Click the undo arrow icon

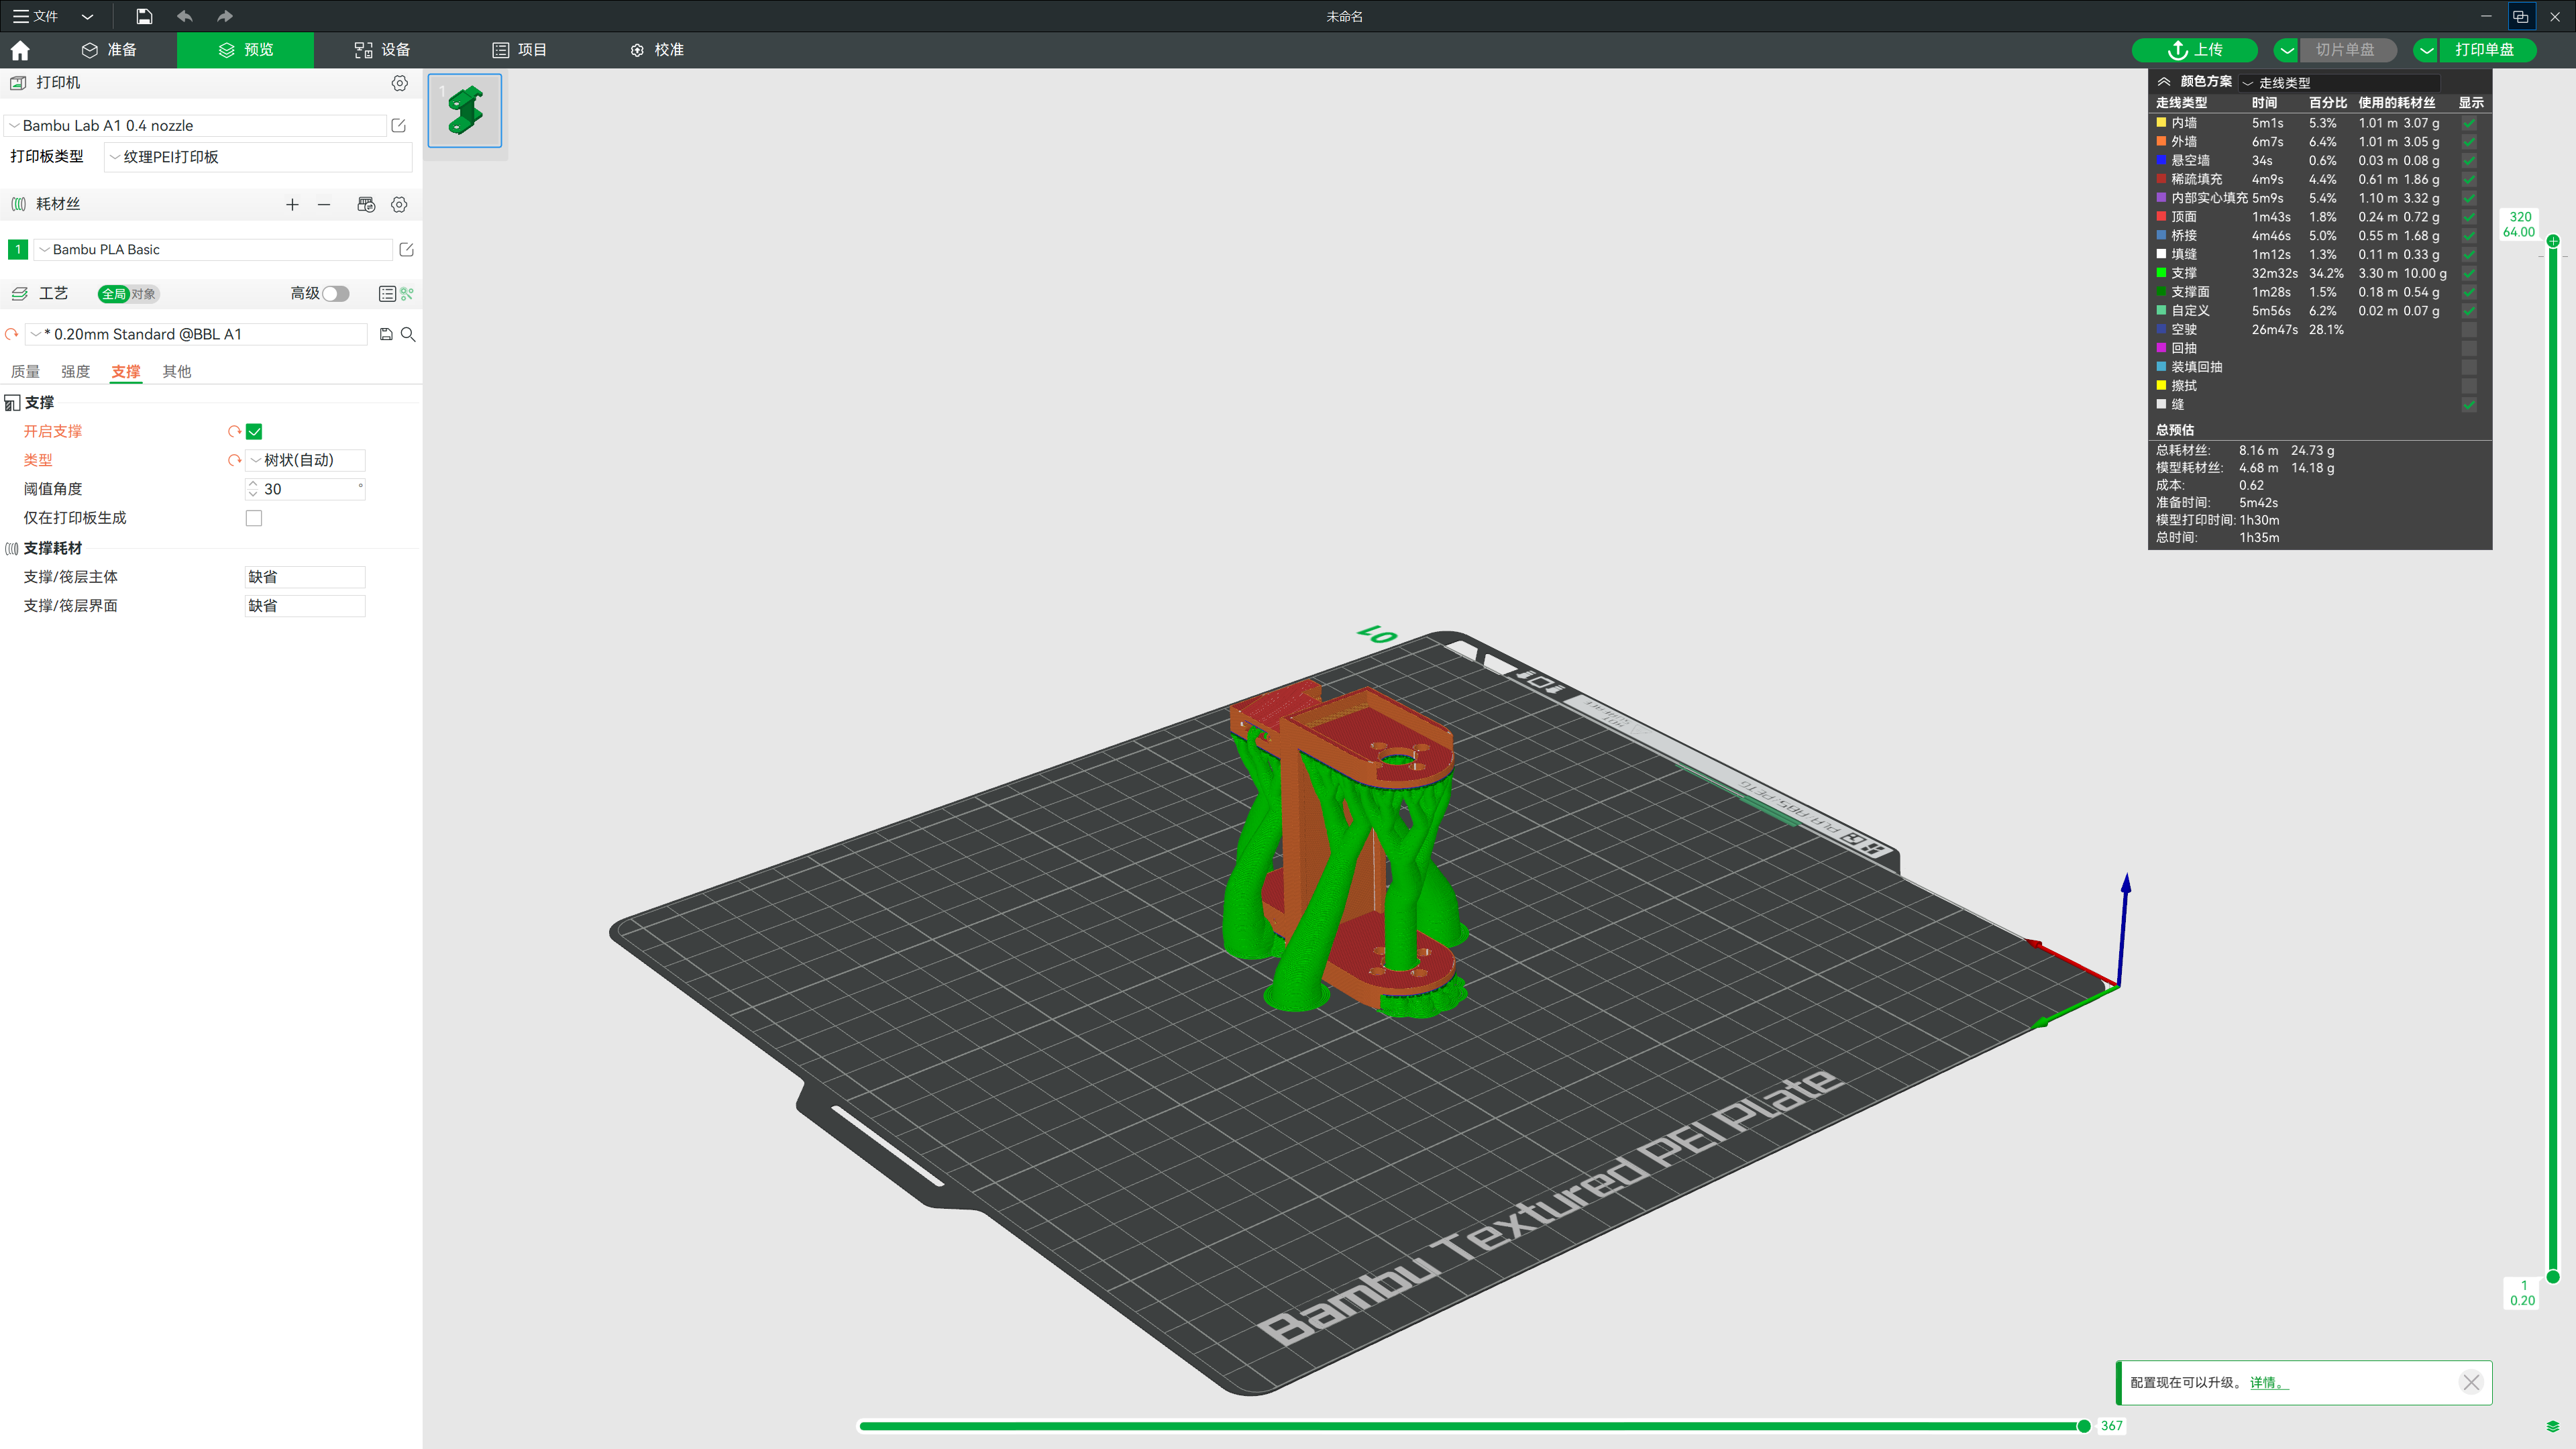coord(184,16)
